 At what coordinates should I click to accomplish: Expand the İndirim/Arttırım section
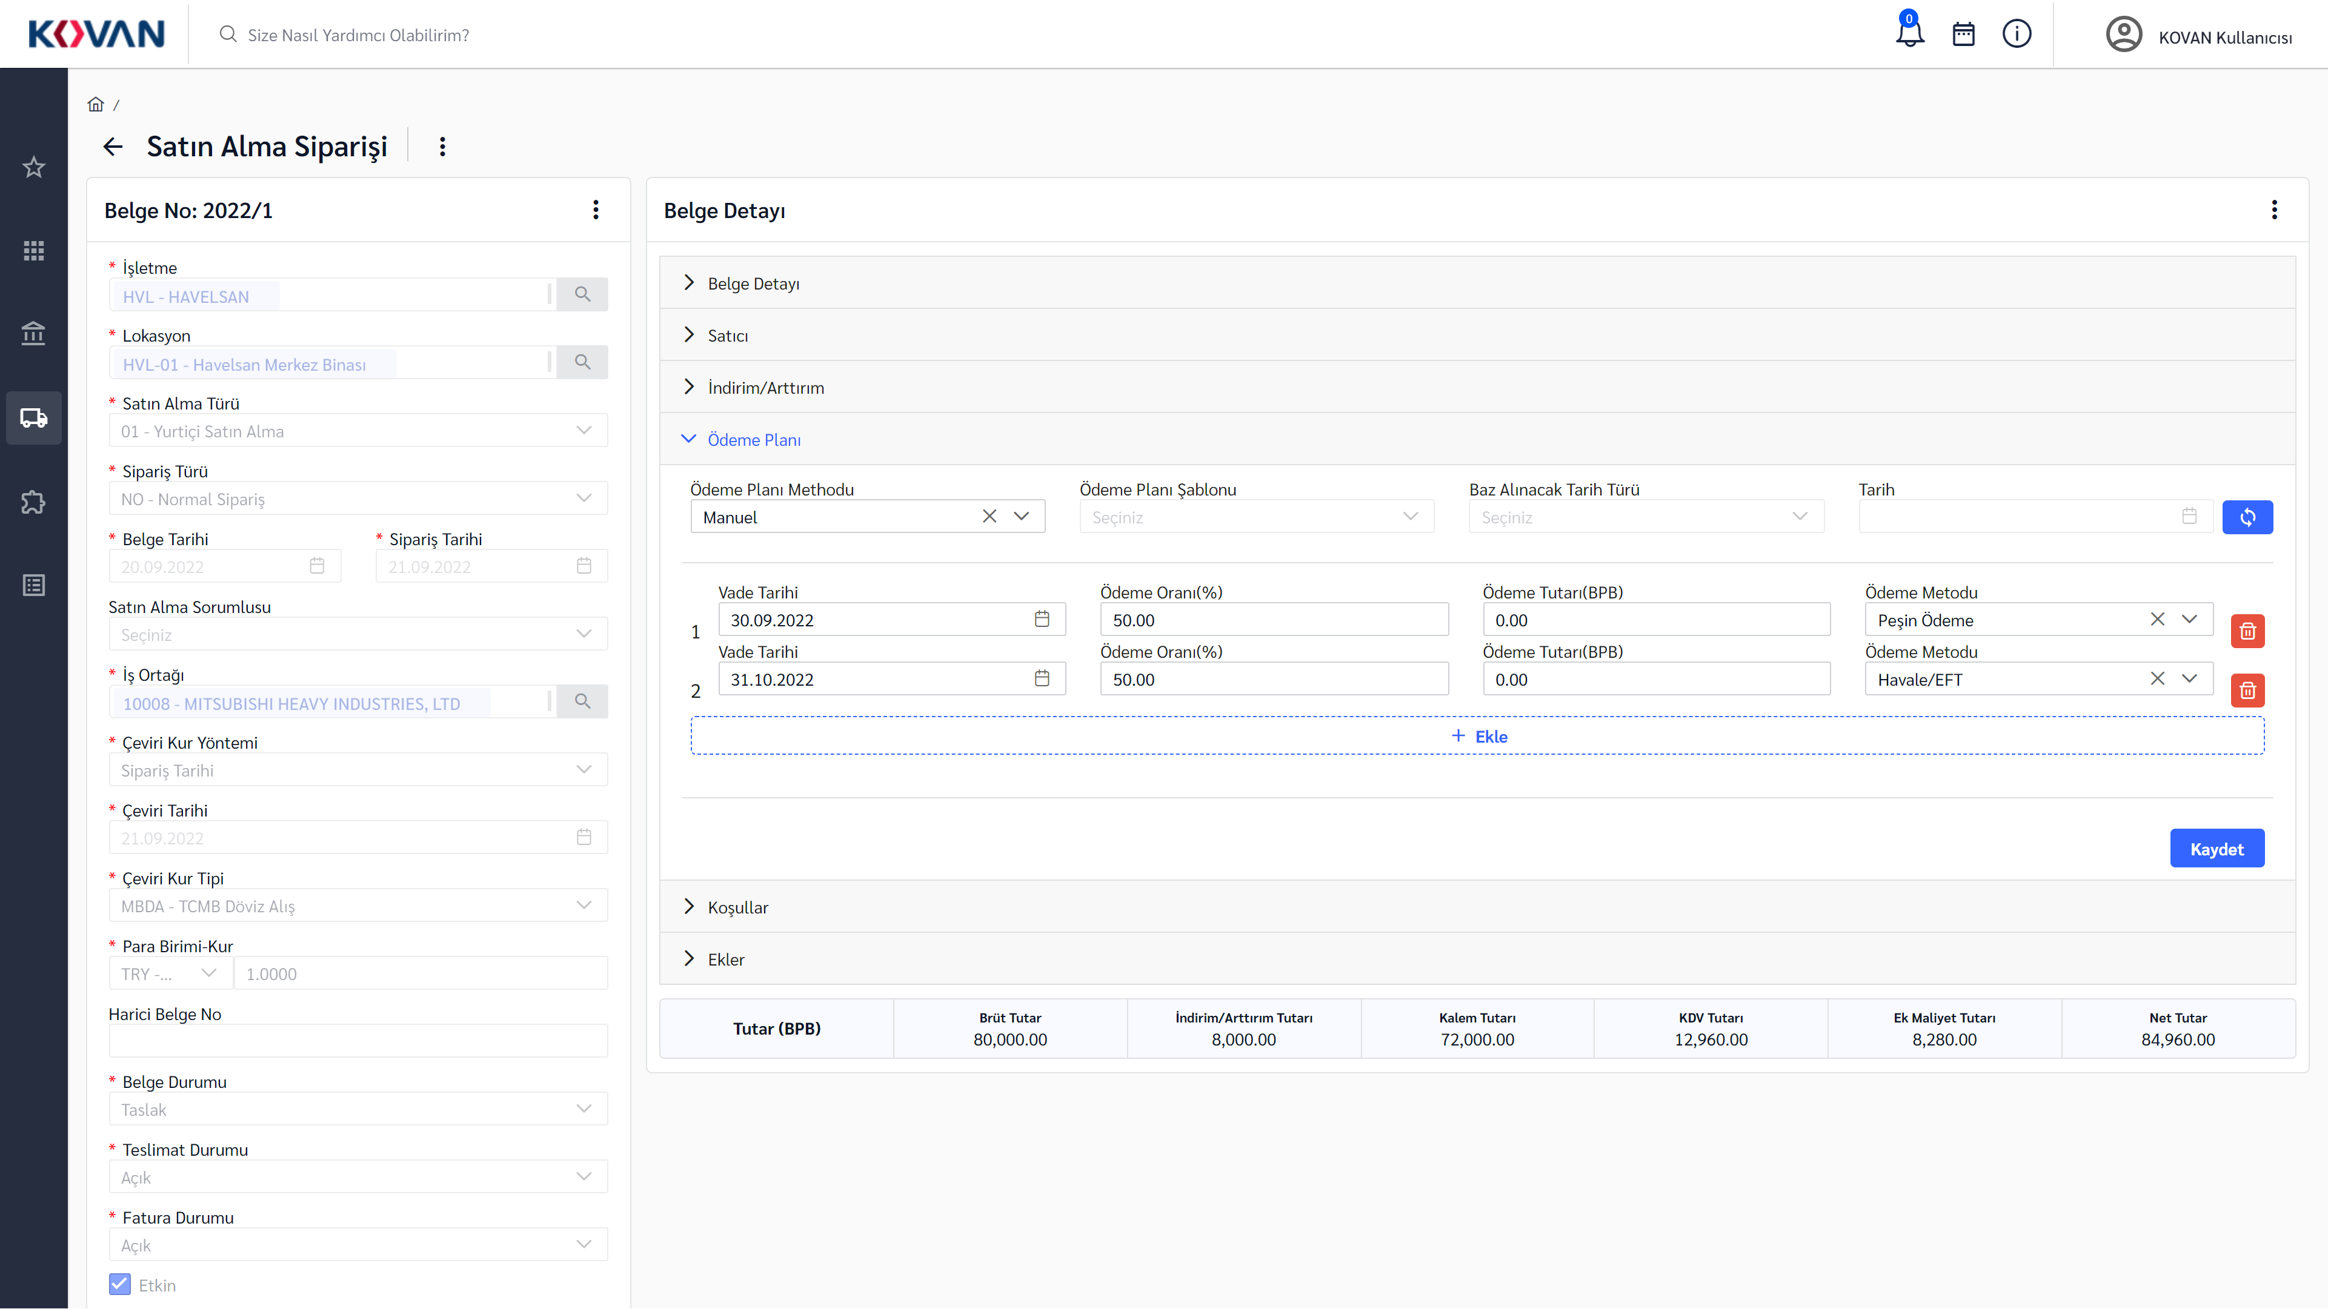pyautogui.click(x=1478, y=388)
